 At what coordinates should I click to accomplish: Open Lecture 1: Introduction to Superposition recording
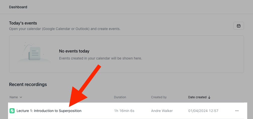tap(49, 111)
